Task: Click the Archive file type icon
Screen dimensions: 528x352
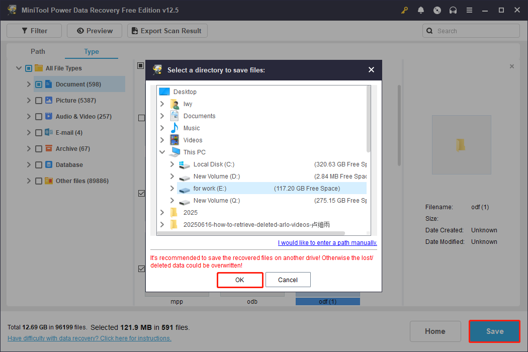Action: coord(48,148)
